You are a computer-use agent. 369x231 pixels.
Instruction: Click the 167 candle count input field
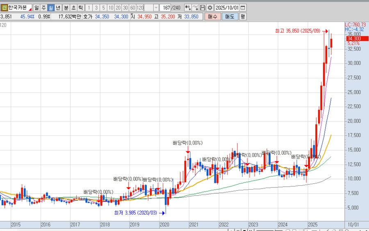tap(165, 8)
